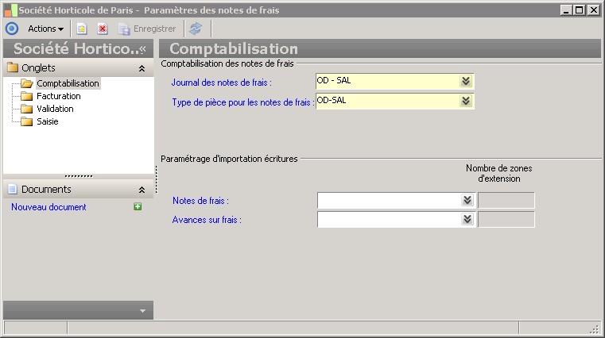This screenshot has width=605, height=338.
Task: Click the blue circular icon left of Actions
Action: [12, 29]
